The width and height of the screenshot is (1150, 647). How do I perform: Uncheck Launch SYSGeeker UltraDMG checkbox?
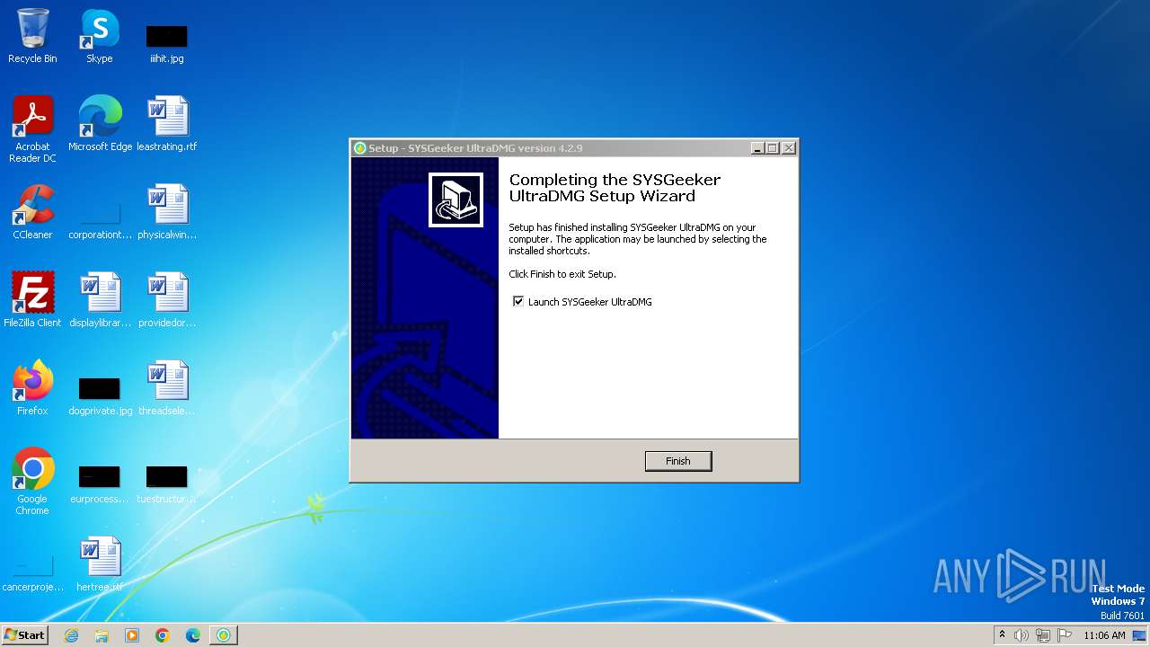[x=518, y=302]
